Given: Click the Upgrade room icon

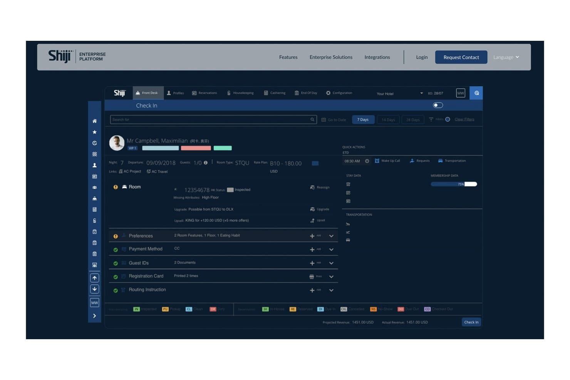Looking at the screenshot, I should [x=312, y=209].
